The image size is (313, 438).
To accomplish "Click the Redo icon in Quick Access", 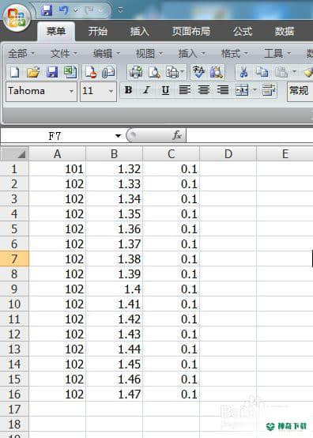I will pos(89,10).
